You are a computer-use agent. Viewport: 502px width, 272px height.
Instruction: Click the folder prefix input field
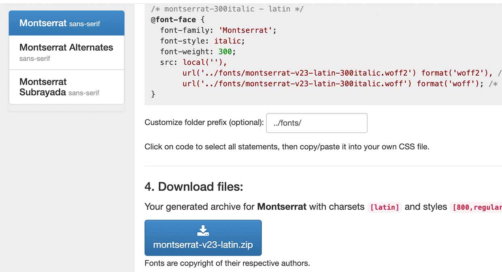pos(317,123)
